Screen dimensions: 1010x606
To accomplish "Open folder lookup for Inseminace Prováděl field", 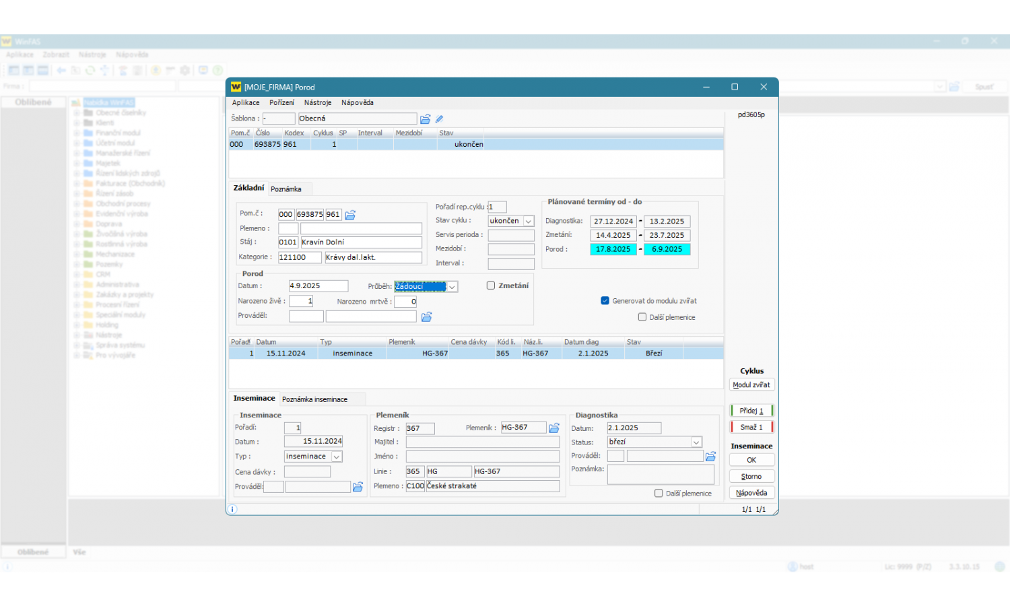I will [x=358, y=487].
